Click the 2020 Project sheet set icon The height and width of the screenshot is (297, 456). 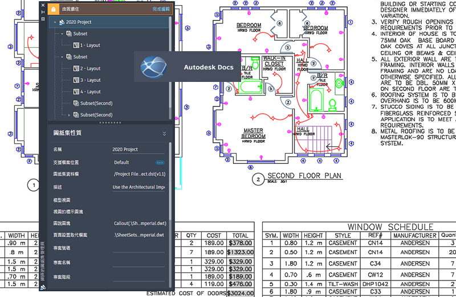pos(62,22)
